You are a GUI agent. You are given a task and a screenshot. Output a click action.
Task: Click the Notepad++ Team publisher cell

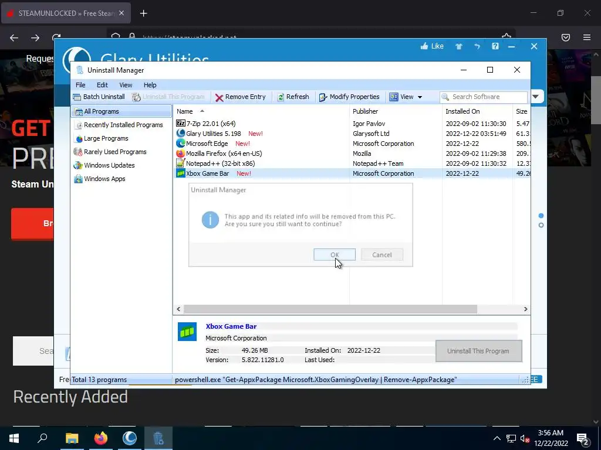click(x=378, y=163)
